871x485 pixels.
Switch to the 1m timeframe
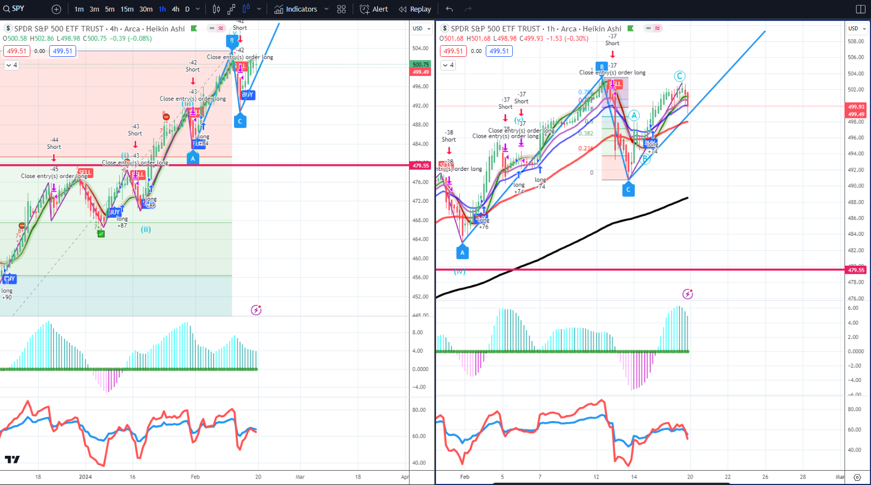(79, 9)
